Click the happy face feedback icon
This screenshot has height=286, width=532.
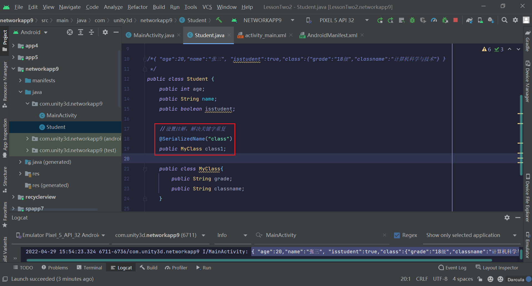pyautogui.click(x=490, y=279)
